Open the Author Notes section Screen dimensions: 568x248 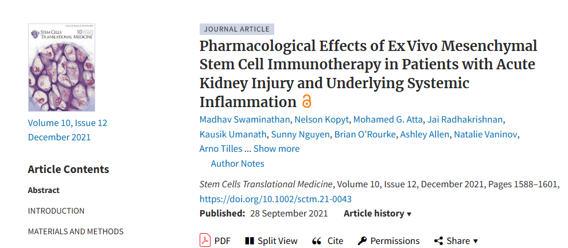(x=238, y=164)
